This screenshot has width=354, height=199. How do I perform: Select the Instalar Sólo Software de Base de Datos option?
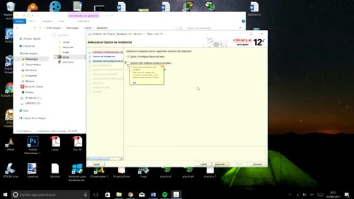149,63
